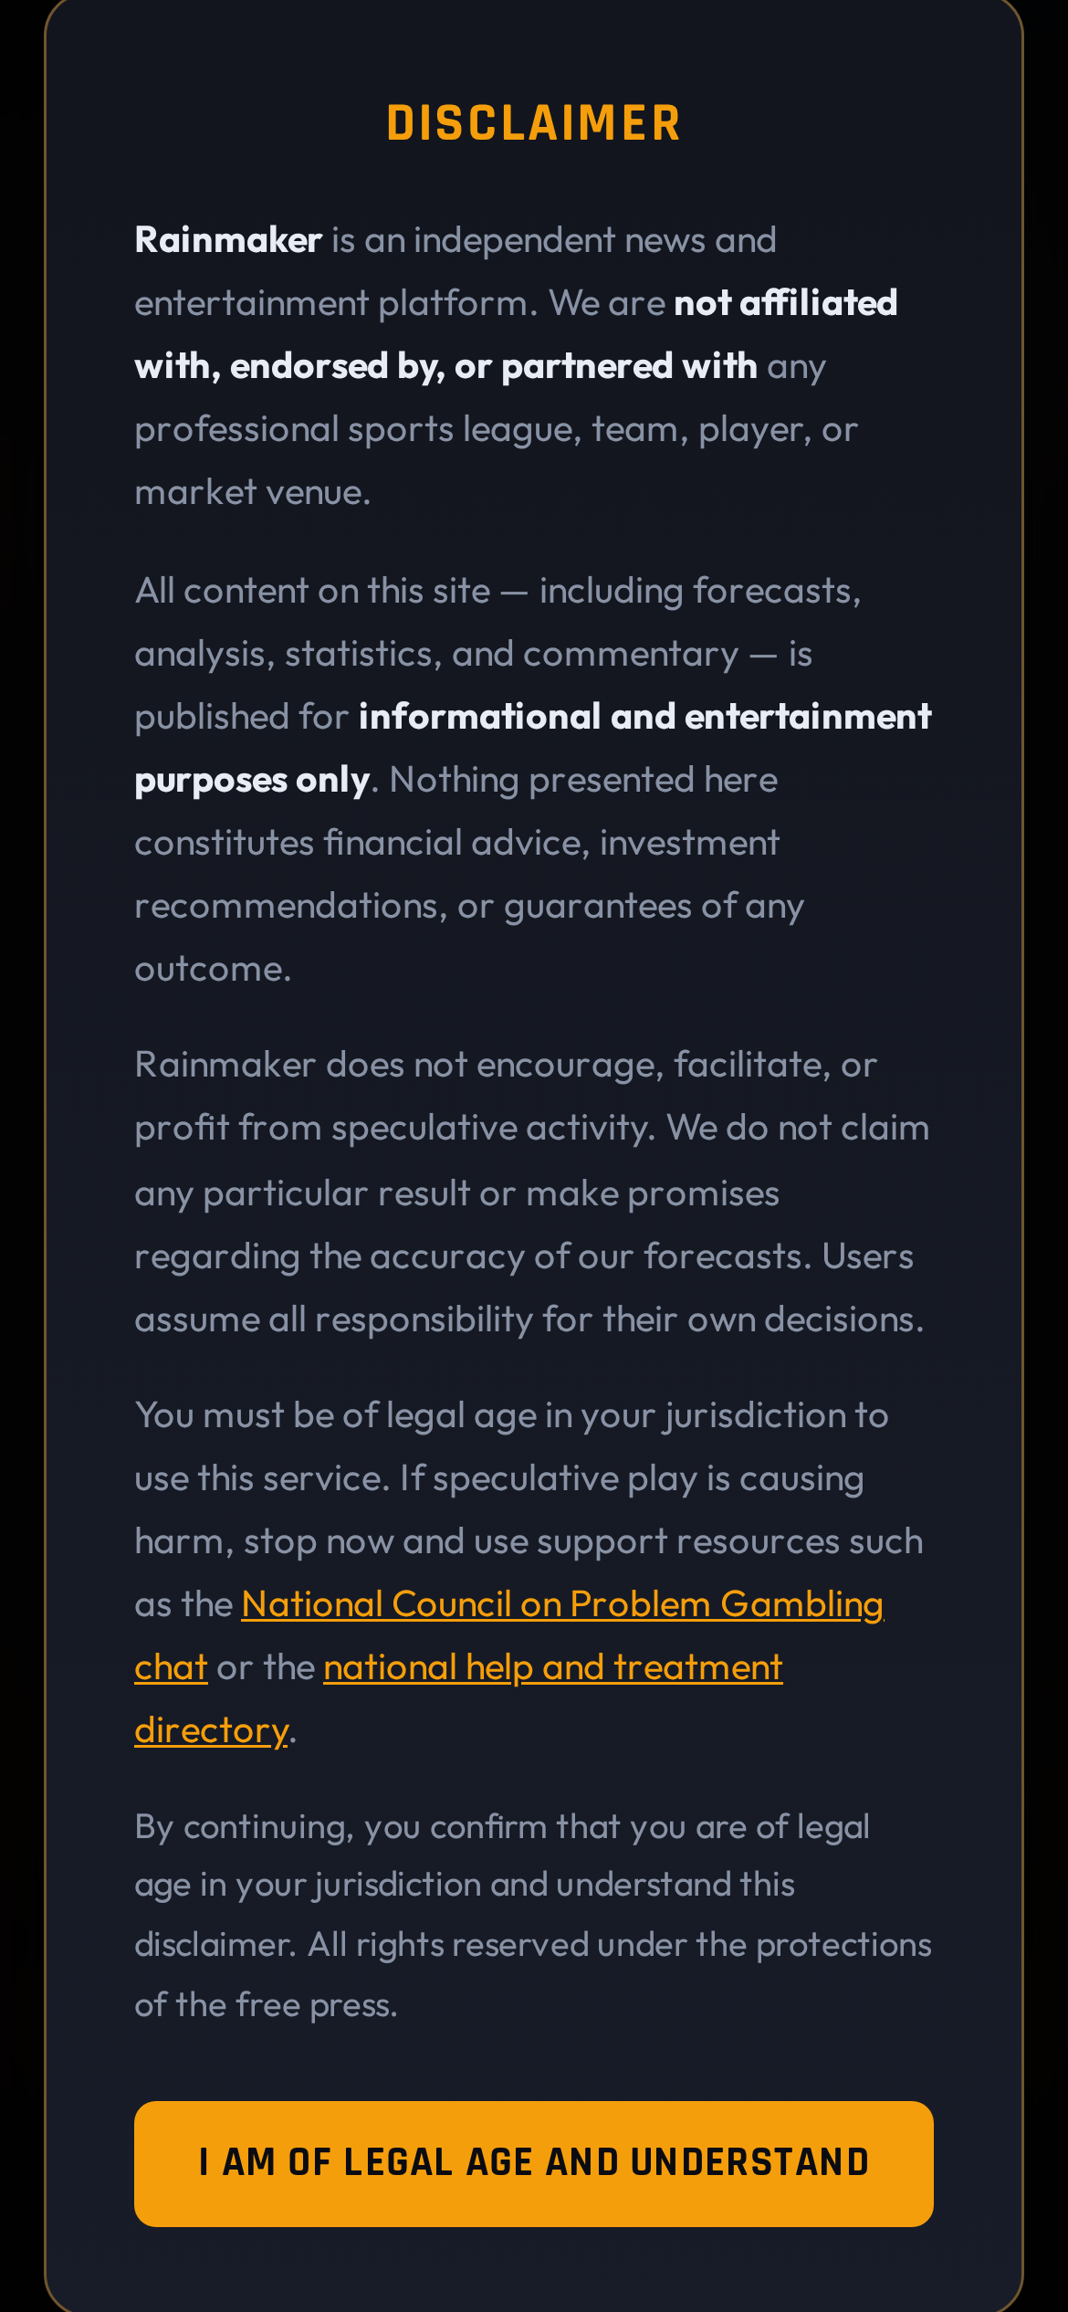The image size is (1068, 2312).
Task: Click the "constitutes financial advice, investment" line
Action: (456, 843)
